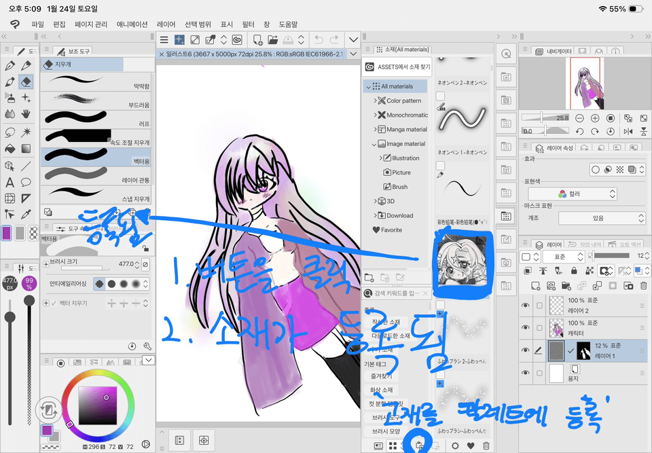This screenshot has height=453, width=652.
Task: Click the Open file folder icon
Action: [x=273, y=39]
